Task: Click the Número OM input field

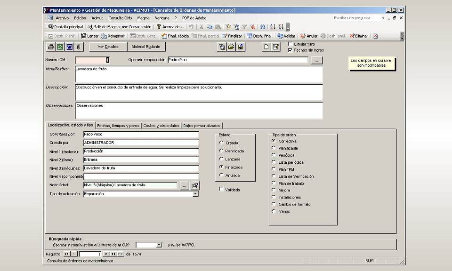Action: (x=92, y=60)
